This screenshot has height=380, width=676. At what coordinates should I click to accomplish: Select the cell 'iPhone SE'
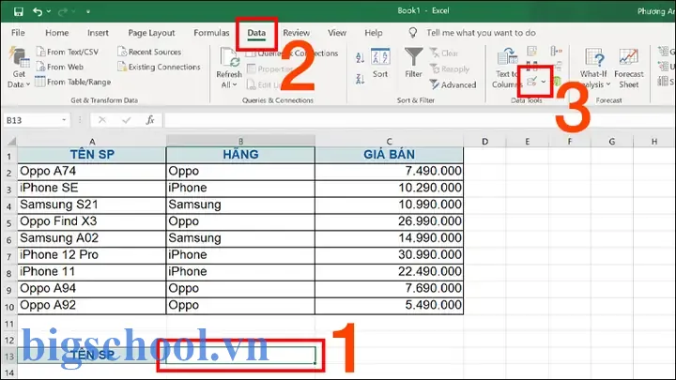pyautogui.click(x=92, y=189)
